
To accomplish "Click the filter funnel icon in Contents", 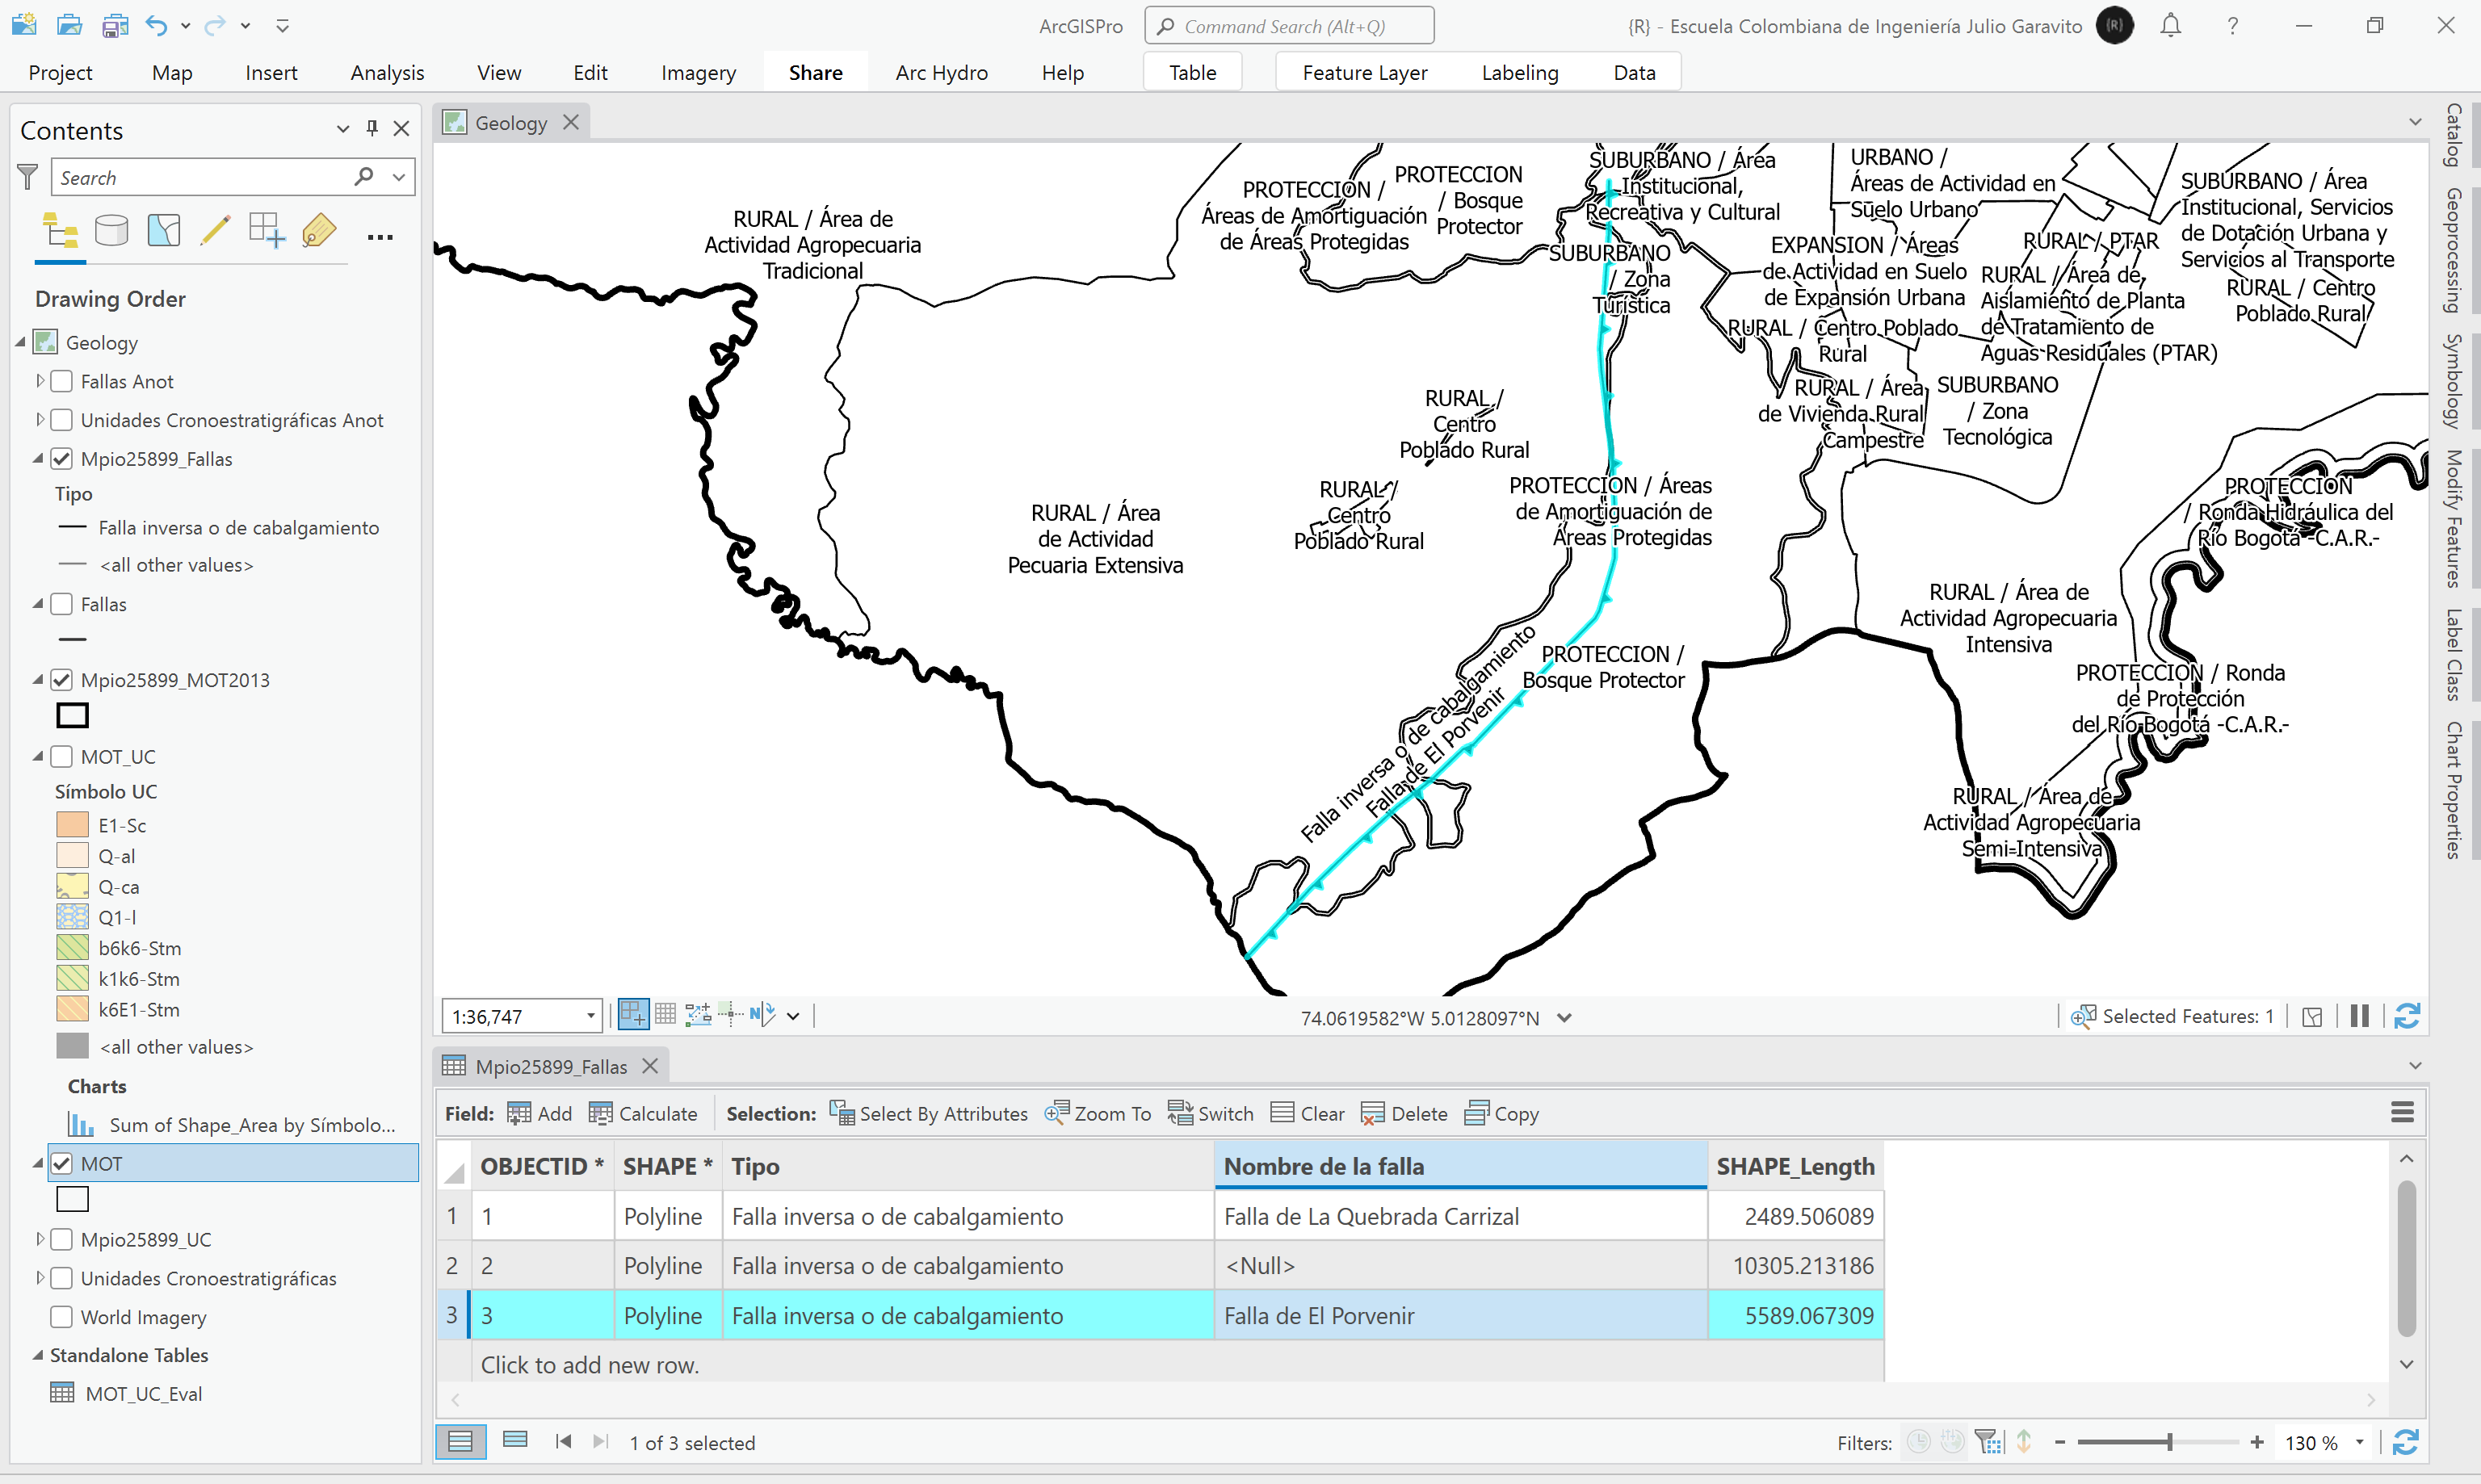I will coord(28,177).
